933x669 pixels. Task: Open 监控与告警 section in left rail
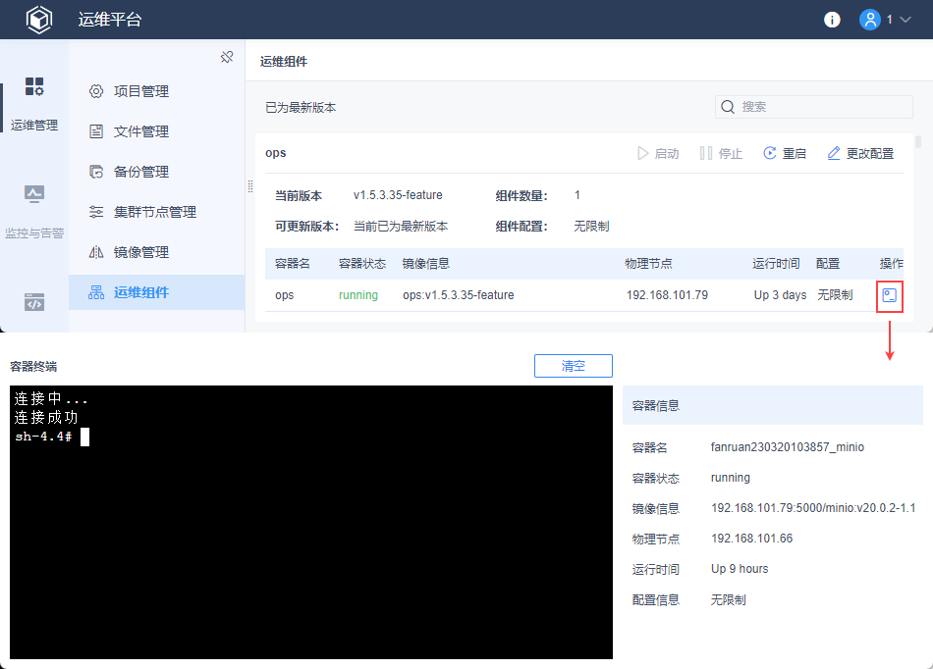[x=34, y=212]
